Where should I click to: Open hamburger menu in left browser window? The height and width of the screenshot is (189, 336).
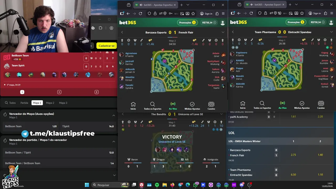[x=223, y=14]
